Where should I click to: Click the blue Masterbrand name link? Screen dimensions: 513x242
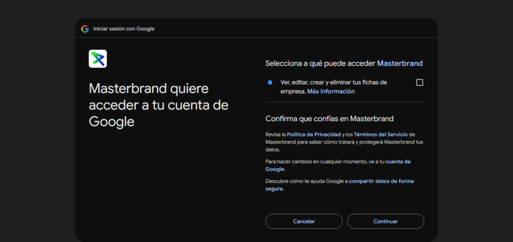(x=400, y=64)
